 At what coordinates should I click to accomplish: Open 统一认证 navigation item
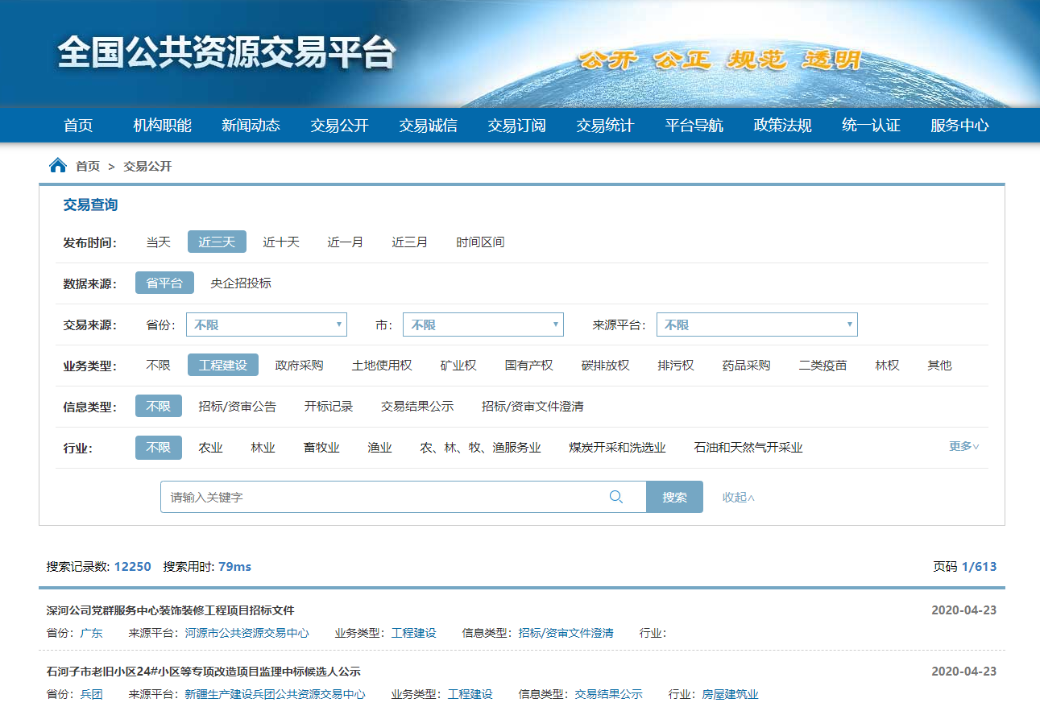tap(872, 126)
